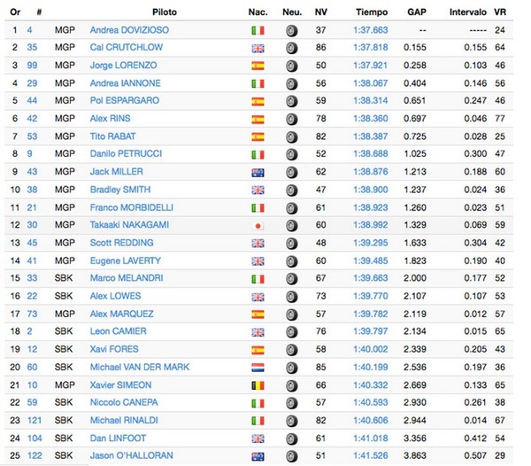Click the tyre icon in Jason O'Halloran's row
This screenshot has width=531, height=466.
[x=291, y=456]
